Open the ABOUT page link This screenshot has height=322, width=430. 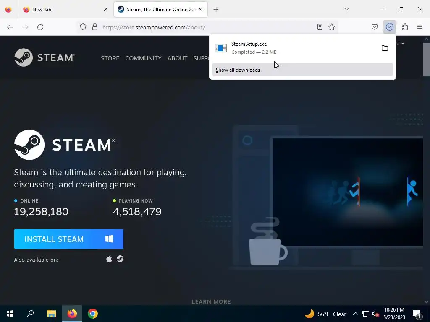[178, 58]
